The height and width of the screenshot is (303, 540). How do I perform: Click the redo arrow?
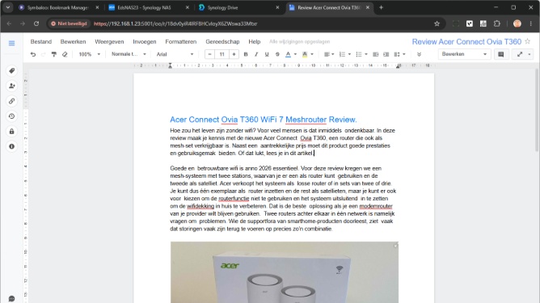coord(44,54)
